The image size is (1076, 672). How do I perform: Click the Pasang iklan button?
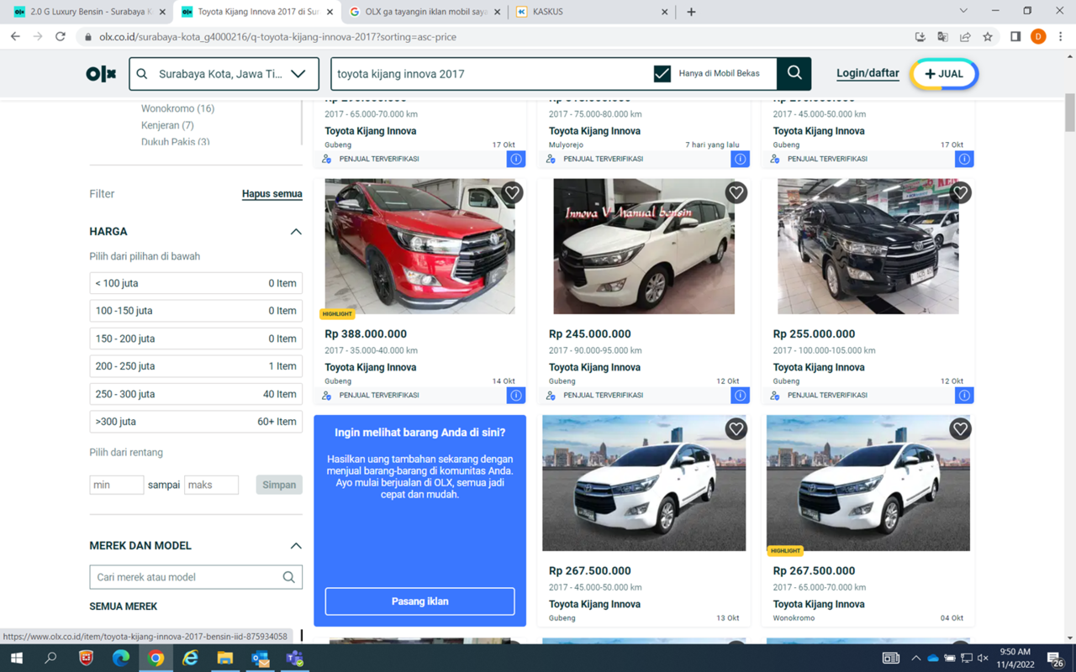coord(419,601)
